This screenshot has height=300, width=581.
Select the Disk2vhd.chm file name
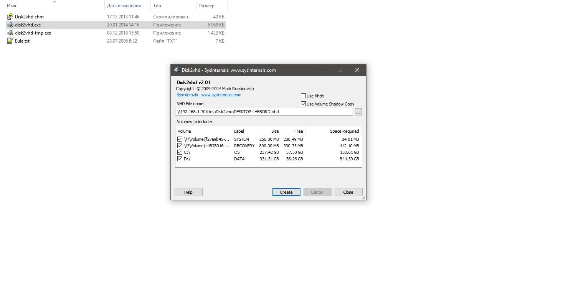pos(29,17)
